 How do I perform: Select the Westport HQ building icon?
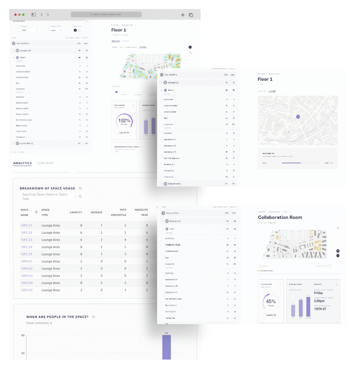pos(17,50)
